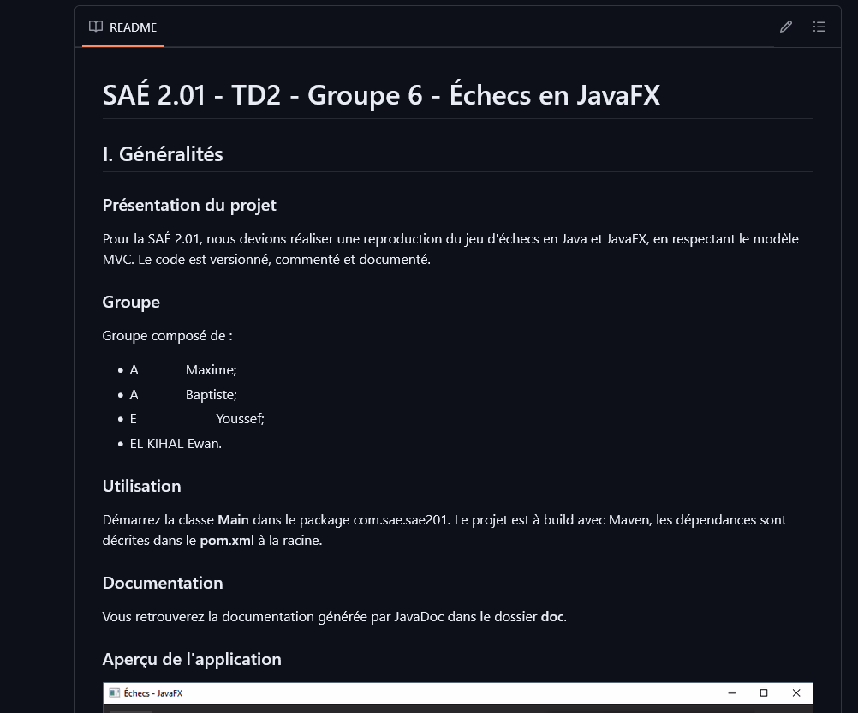Image resolution: width=858 pixels, height=713 pixels.
Task: Click the bold word "Main"
Action: click(x=233, y=520)
